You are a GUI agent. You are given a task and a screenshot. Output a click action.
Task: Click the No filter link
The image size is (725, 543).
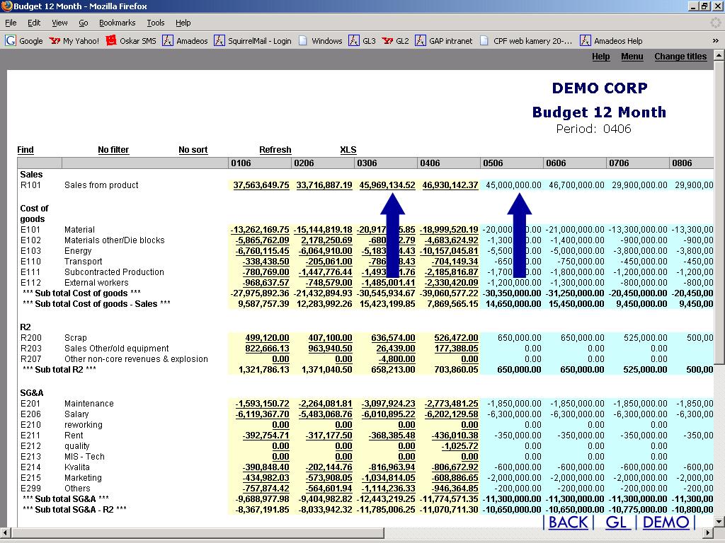(113, 150)
